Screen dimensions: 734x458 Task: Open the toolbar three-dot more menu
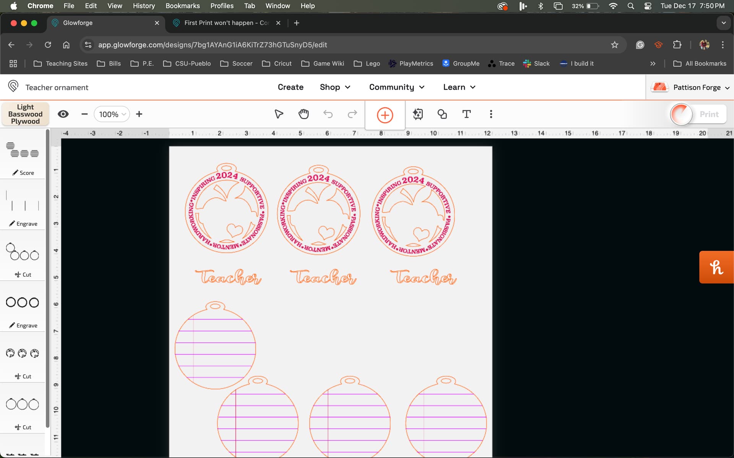[491, 114]
